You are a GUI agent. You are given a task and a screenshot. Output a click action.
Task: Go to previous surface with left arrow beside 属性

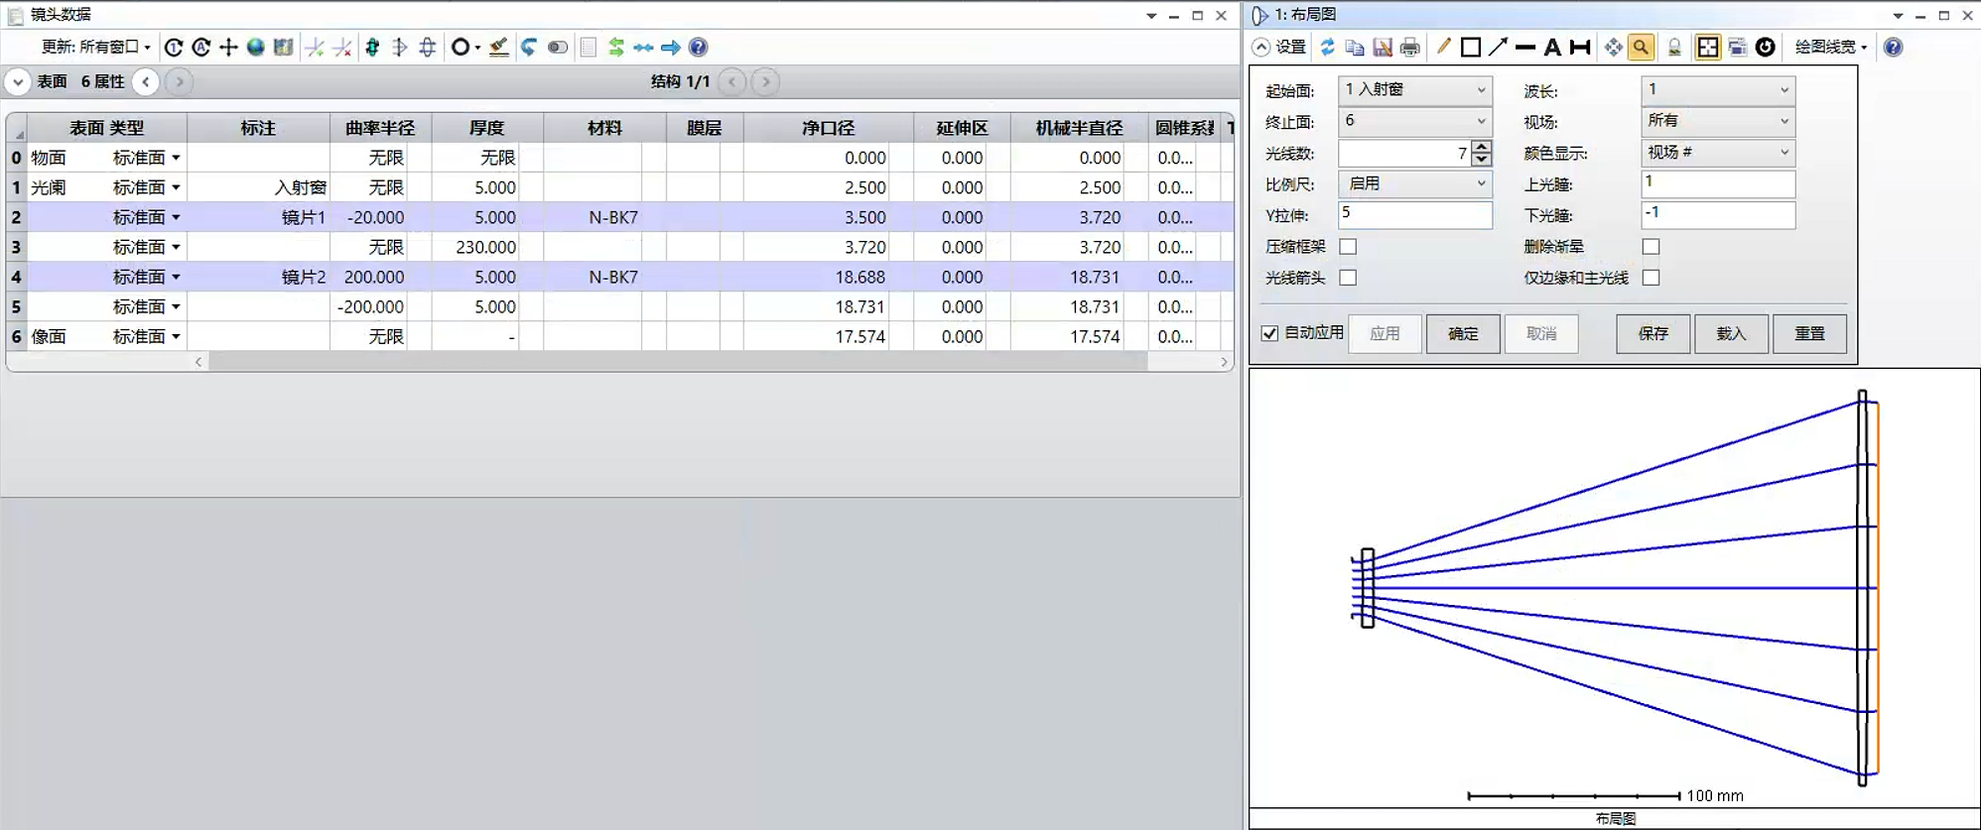point(146,82)
